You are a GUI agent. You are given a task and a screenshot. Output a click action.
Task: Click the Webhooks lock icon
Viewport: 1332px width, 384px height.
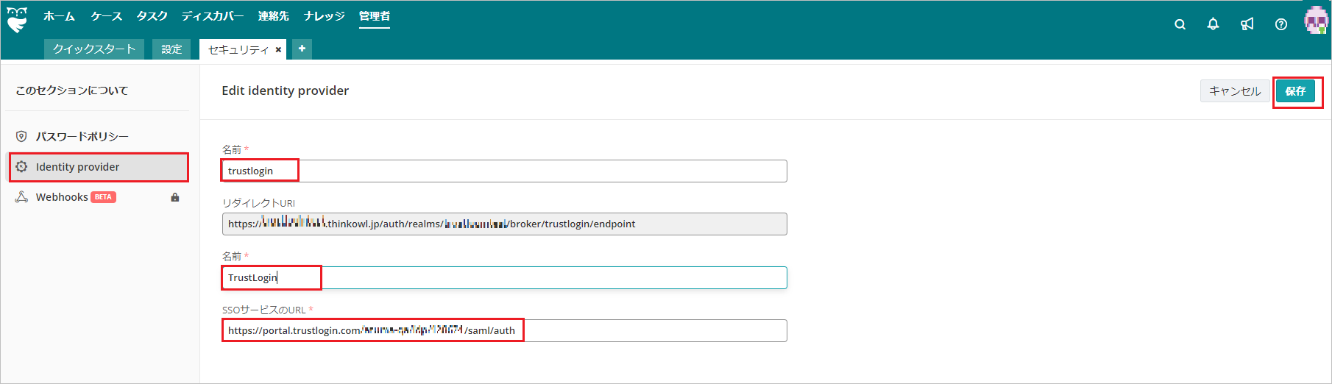coord(175,197)
